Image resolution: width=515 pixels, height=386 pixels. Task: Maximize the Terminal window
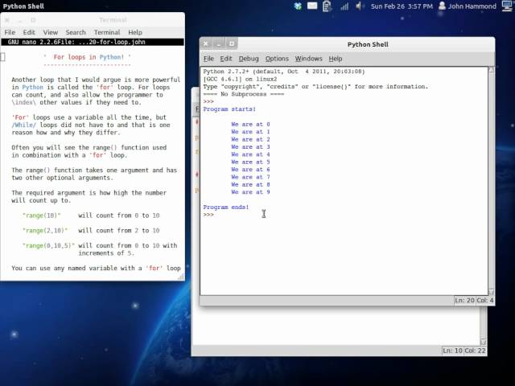[x=33, y=20]
